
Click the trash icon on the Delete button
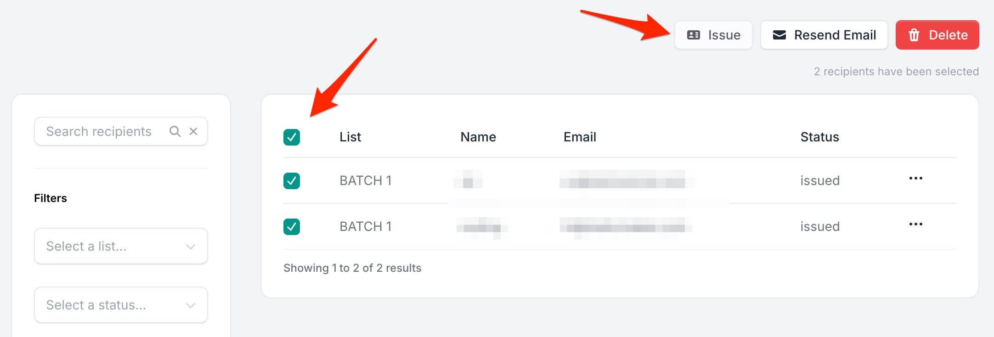914,34
